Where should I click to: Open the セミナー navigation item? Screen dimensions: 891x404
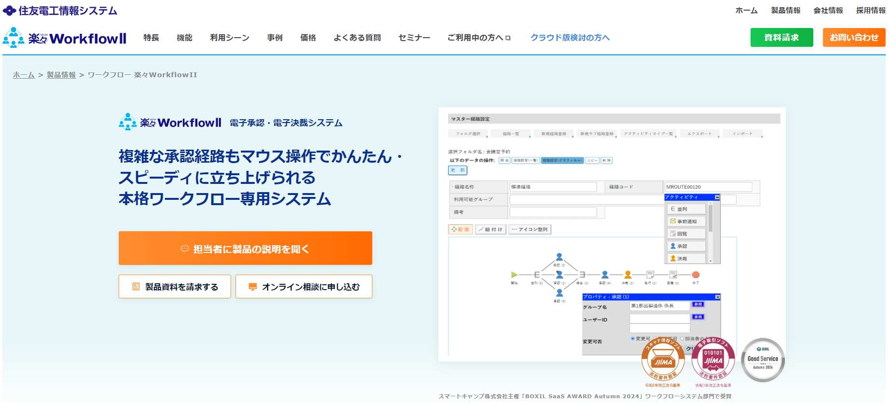[x=414, y=38]
